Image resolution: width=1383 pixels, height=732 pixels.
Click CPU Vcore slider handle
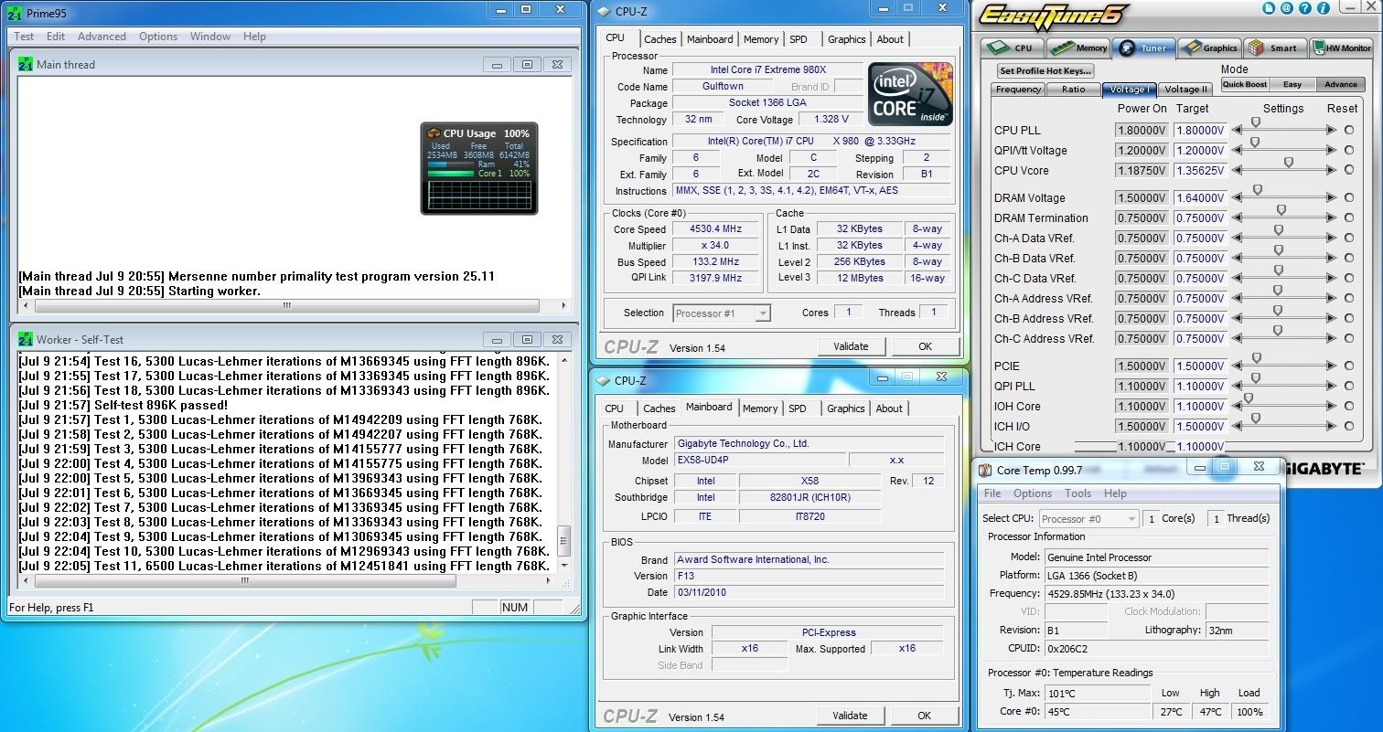pos(1289,162)
